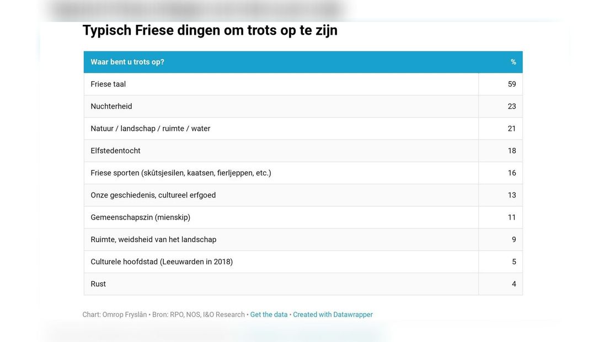Screen dimensions: 609x342
Task: Click the value 18 for Elfstedentocht
Action: tap(512, 151)
